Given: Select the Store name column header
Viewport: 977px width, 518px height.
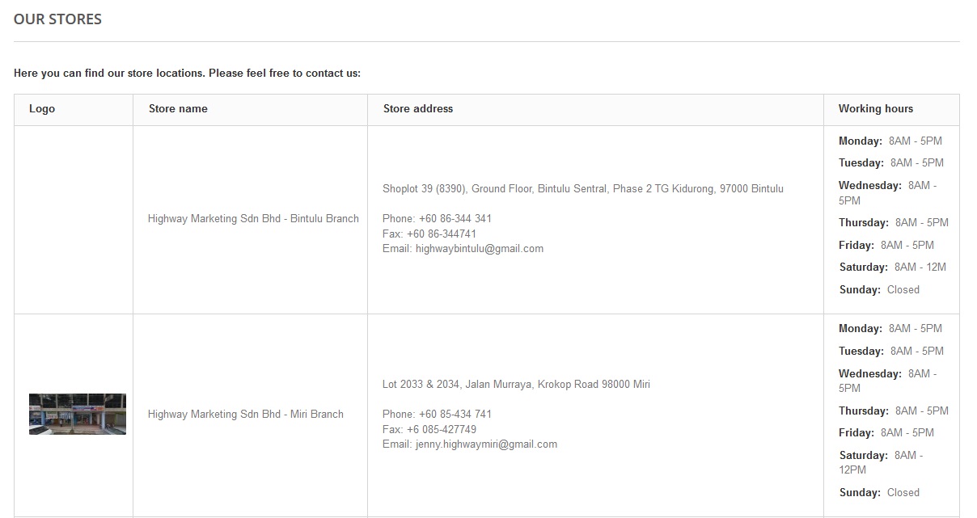Looking at the screenshot, I should [178, 108].
